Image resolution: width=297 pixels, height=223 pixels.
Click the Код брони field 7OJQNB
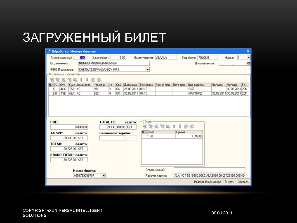[207, 57]
